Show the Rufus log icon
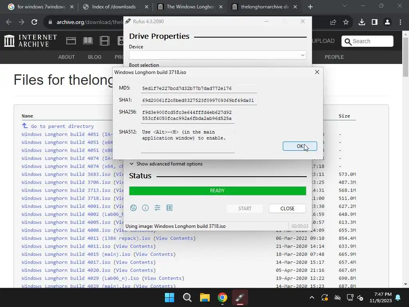 169,208
